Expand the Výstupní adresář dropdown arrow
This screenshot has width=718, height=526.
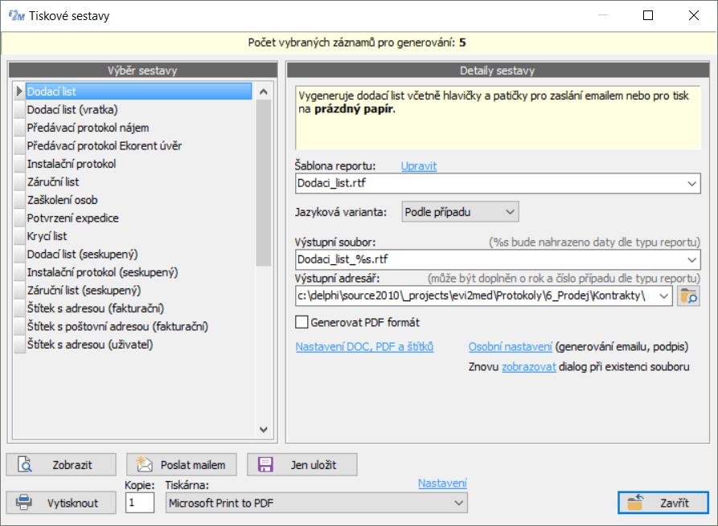(664, 296)
